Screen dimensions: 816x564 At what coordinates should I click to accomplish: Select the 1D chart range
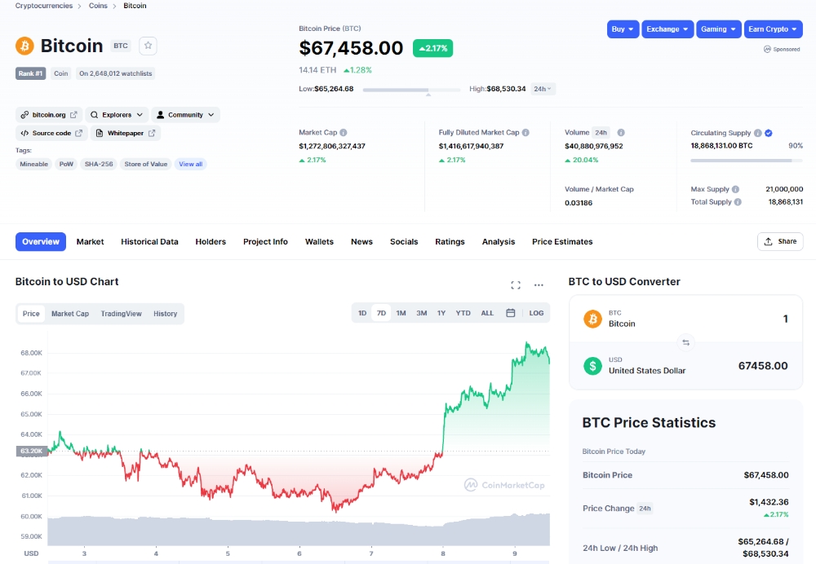(362, 313)
